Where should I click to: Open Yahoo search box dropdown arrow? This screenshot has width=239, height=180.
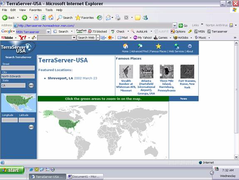(x=74, y=37)
